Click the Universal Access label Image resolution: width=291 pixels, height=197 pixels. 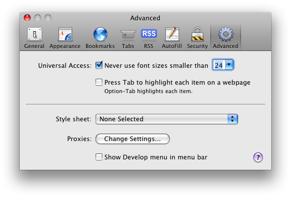[x=65, y=65]
